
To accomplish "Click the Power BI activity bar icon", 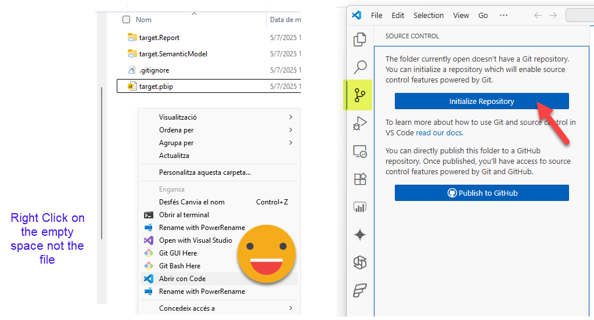I will 360,207.
